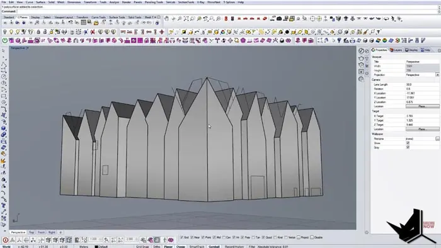The width and height of the screenshot is (441, 248).
Task: Click the Lens Length value field
Action: pos(422,84)
